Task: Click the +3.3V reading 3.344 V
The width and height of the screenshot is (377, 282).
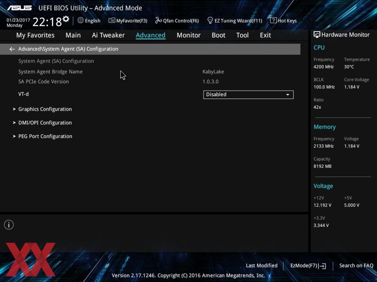Action: click(x=321, y=226)
